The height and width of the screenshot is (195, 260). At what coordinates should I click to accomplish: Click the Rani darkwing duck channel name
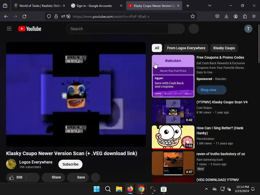[210, 159]
